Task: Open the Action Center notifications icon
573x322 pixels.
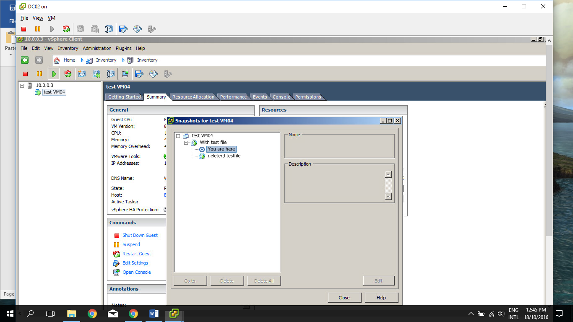Action: 559,314
